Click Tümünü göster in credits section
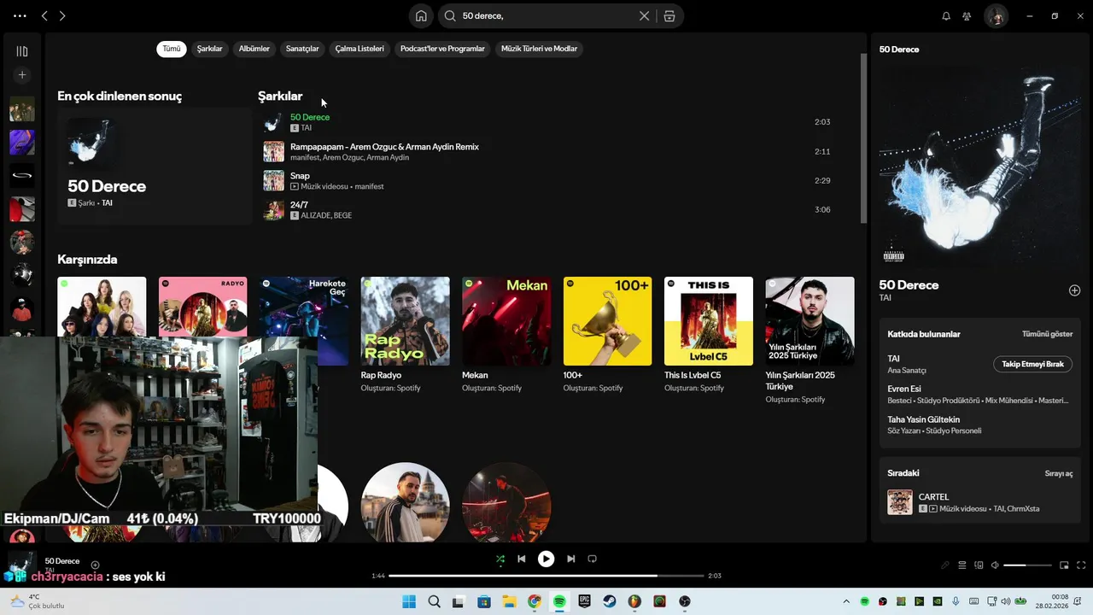1093x615 pixels. (x=1047, y=334)
